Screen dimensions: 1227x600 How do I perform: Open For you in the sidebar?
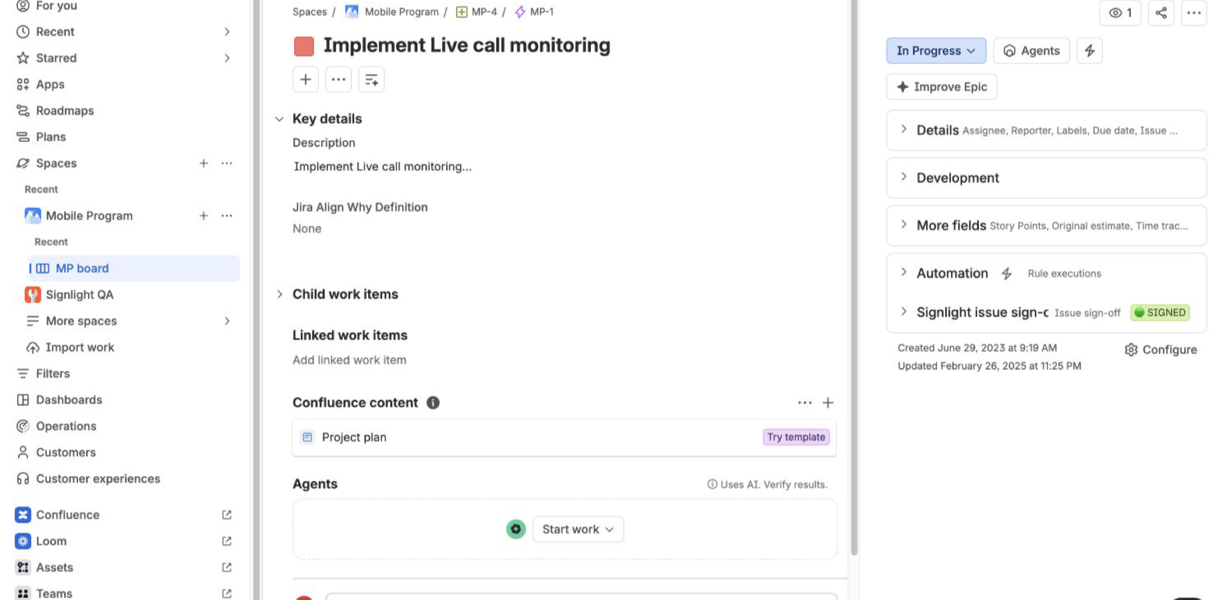(x=57, y=6)
